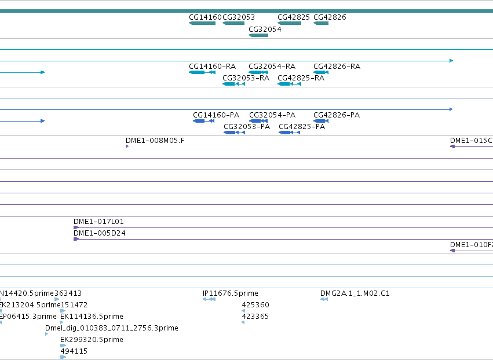Screen dimensions: 493x360
Task: Select the CG42826-RA transcript label
Action: click(x=337, y=67)
